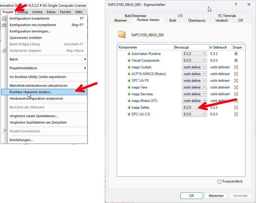Click scope icon for mapp Cockpit
The width and height of the screenshot is (256, 203).
point(236,67)
